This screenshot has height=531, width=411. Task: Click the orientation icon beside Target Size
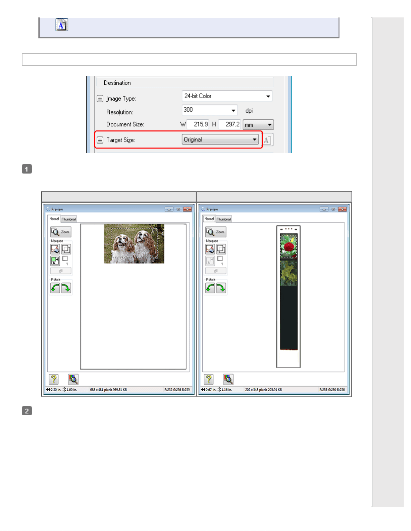pyautogui.click(x=267, y=140)
